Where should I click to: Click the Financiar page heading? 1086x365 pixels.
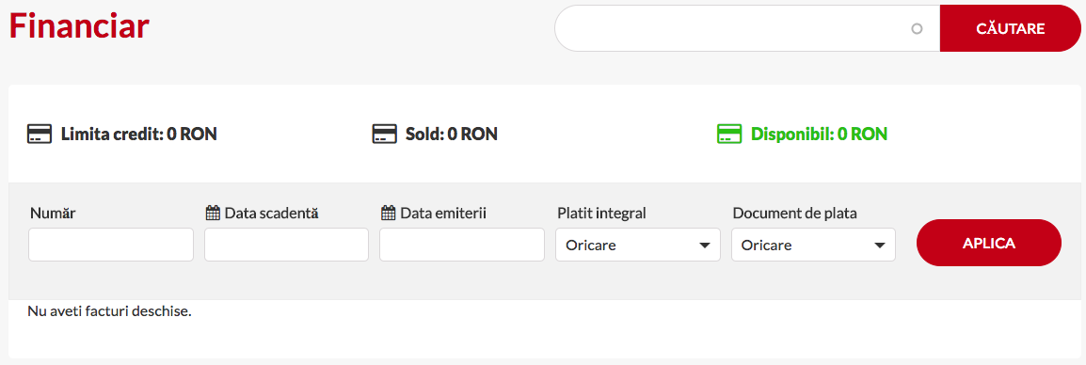(x=80, y=26)
